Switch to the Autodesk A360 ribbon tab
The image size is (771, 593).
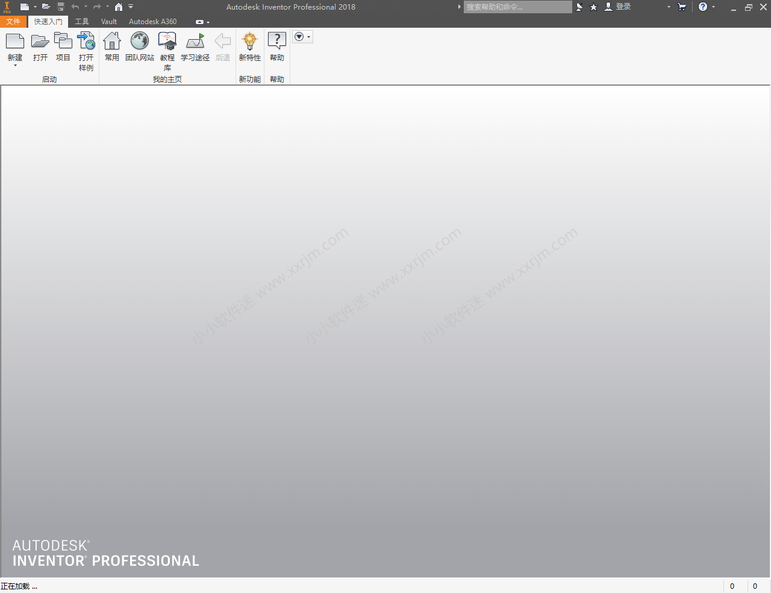pyautogui.click(x=153, y=22)
